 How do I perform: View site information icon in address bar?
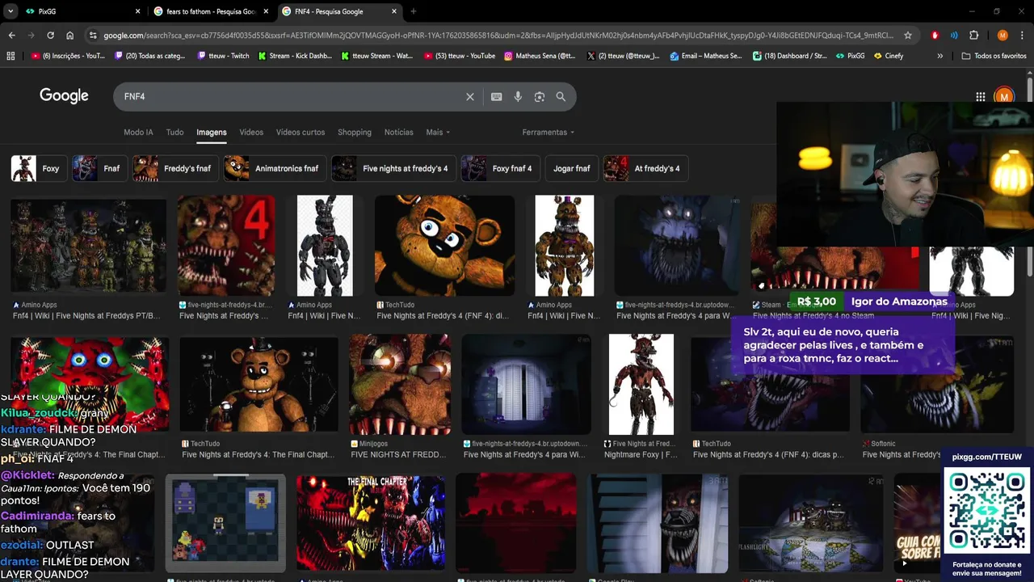pos(93,36)
